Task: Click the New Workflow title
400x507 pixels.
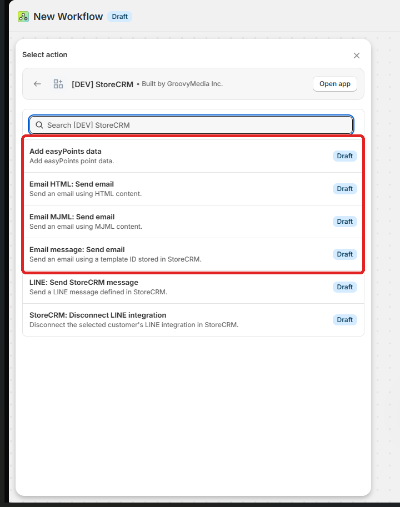Action: 68,17
